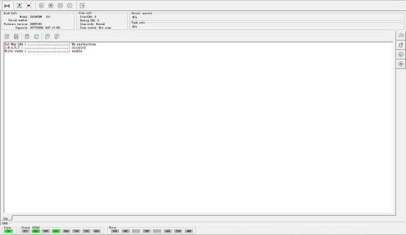Click the ERR status indicator
Viewport: 406px width, 235px height.
pos(96,231)
